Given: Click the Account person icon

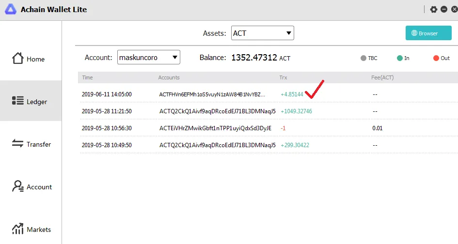Looking at the screenshot, I should click(18, 186).
